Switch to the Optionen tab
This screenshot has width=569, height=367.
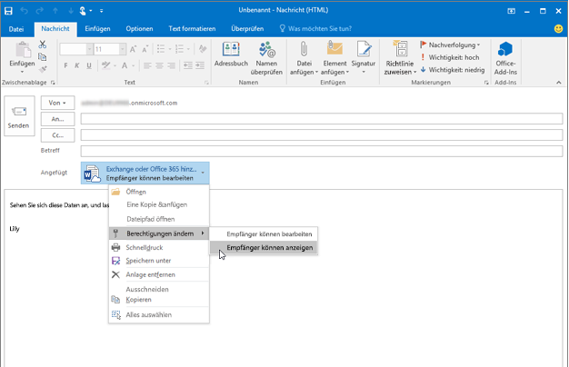(139, 29)
